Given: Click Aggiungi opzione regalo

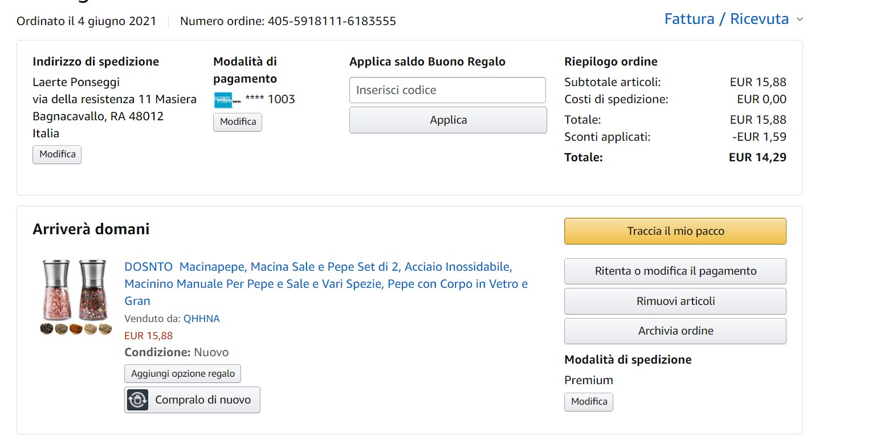Looking at the screenshot, I should tap(182, 374).
